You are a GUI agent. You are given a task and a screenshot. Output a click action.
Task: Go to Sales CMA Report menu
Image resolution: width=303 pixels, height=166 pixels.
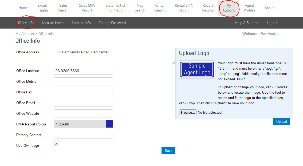87,8
